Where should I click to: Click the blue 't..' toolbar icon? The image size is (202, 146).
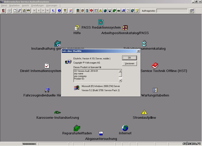point(53,11)
